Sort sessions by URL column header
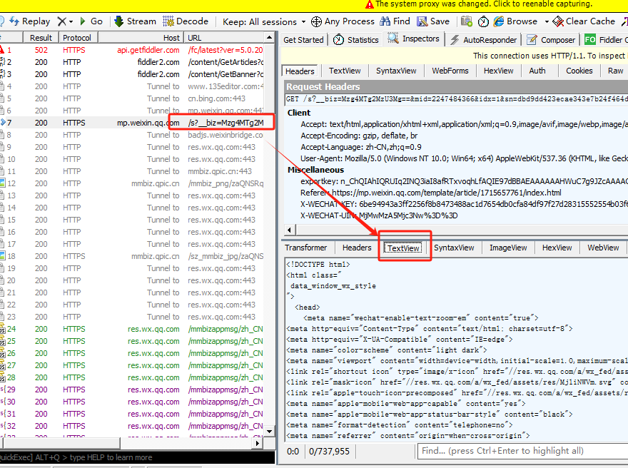628x468 pixels. point(224,38)
